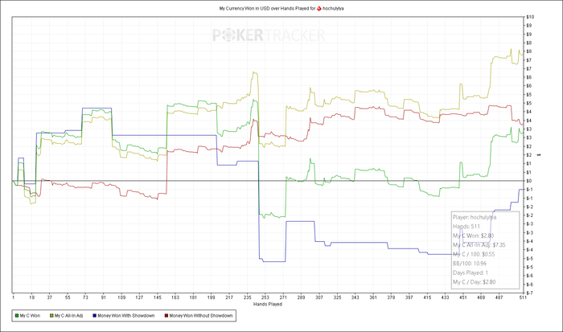This screenshot has width=563, height=332.
Task: Click the blue Money Won With Showdown swatch
Action: click(95, 316)
